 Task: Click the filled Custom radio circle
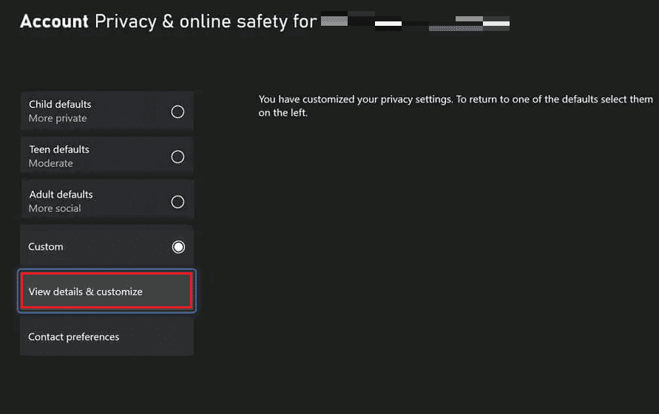[178, 246]
